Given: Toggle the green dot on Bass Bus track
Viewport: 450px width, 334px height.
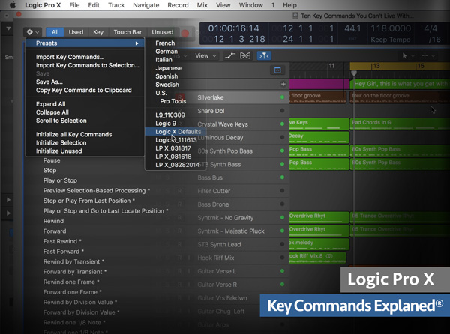Looking at the screenshot, I should point(282,177).
